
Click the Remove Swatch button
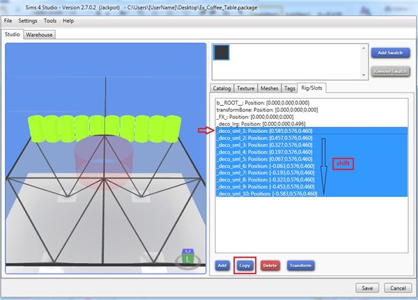(389, 72)
